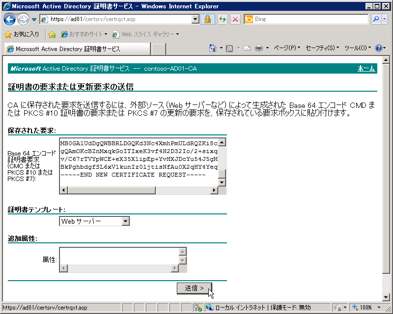Expand the Print options dropdown arrow
The image size is (393, 314).
pyautogui.click(x=267, y=48)
